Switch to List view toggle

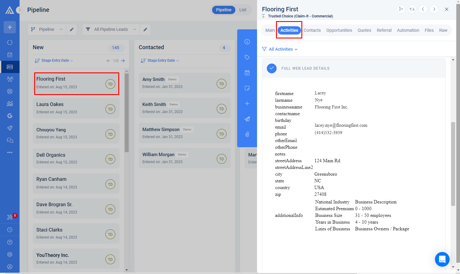[243, 10]
